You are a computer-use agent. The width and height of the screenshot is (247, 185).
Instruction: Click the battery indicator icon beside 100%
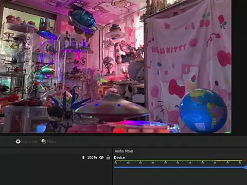[x=83, y=157]
